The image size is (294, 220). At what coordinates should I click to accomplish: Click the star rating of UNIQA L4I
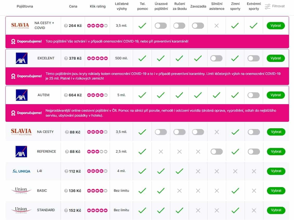click(x=97, y=171)
